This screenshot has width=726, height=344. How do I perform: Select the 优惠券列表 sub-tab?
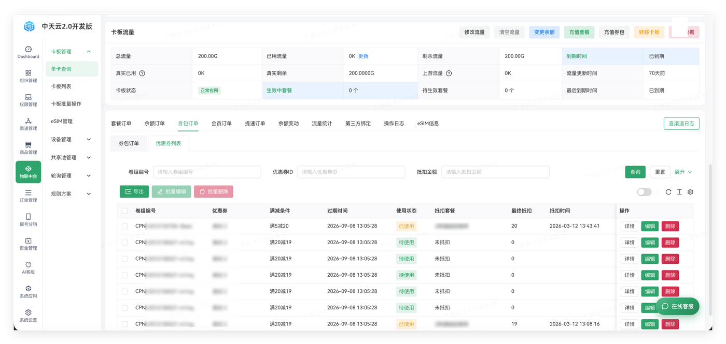169,143
